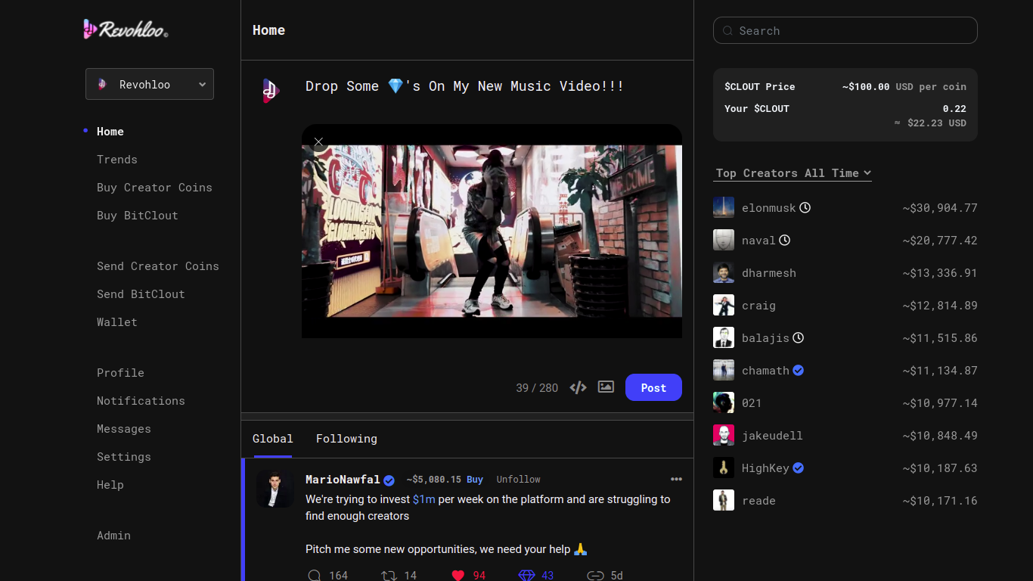
Task: Open jakeudell's creator profile
Action: point(772,436)
